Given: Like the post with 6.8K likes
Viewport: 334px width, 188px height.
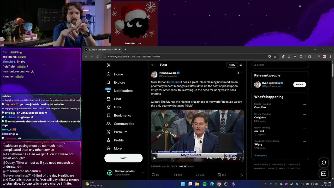Looking at the screenshot, I should tap(200, 175).
